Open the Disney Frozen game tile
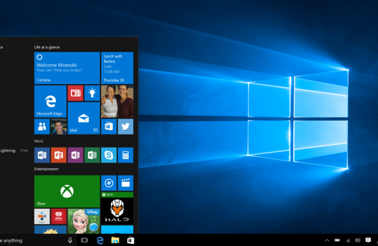The width and height of the screenshot is (378, 246). [84, 221]
